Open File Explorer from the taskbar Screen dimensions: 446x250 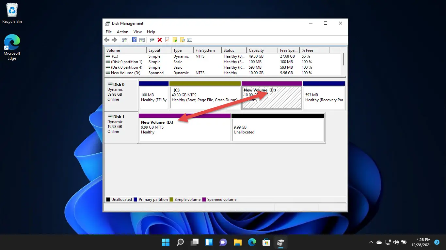click(x=237, y=242)
